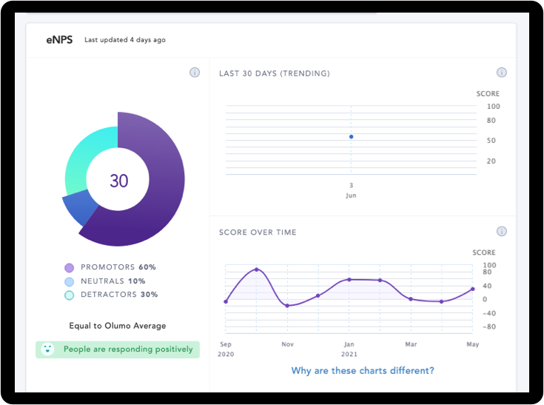This screenshot has width=544, height=405.
Task: Select the Nov data point on score line
Action: click(287, 306)
